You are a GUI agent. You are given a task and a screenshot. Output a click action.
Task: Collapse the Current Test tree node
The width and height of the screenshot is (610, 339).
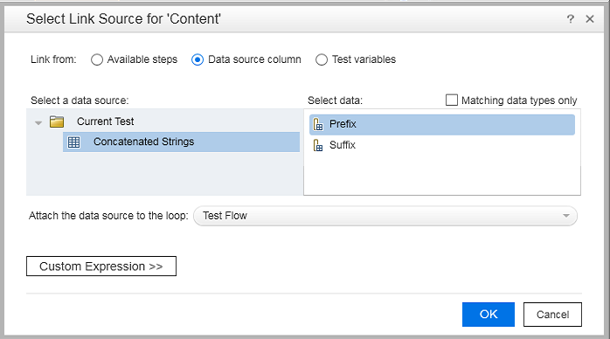point(38,123)
